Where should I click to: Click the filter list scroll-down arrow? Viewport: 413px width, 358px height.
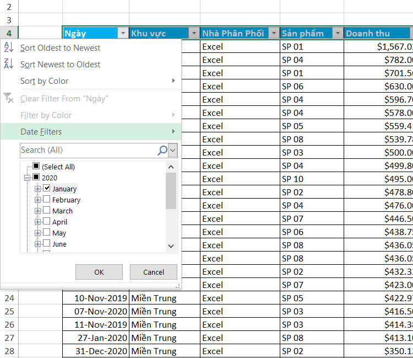pyautogui.click(x=171, y=246)
